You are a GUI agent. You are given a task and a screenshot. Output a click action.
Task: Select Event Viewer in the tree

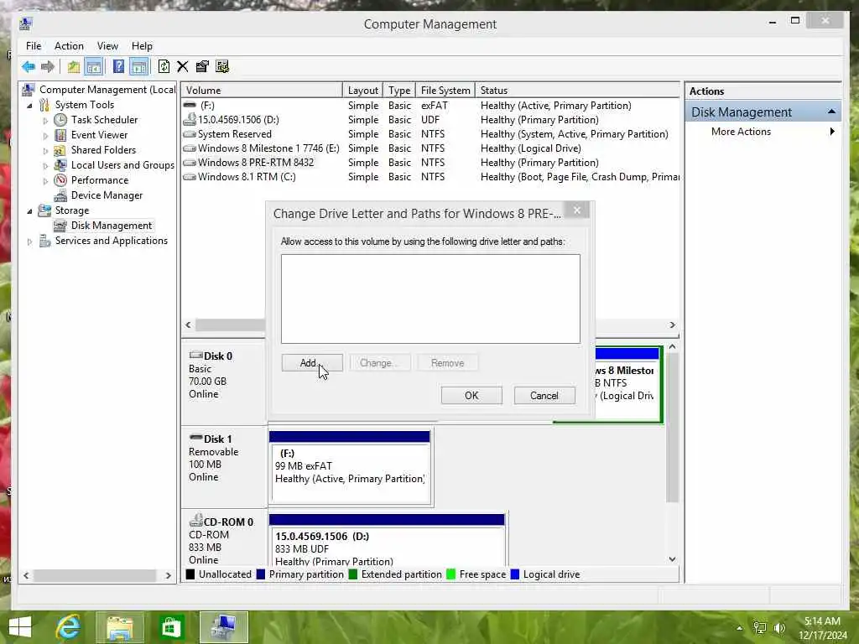tap(99, 135)
